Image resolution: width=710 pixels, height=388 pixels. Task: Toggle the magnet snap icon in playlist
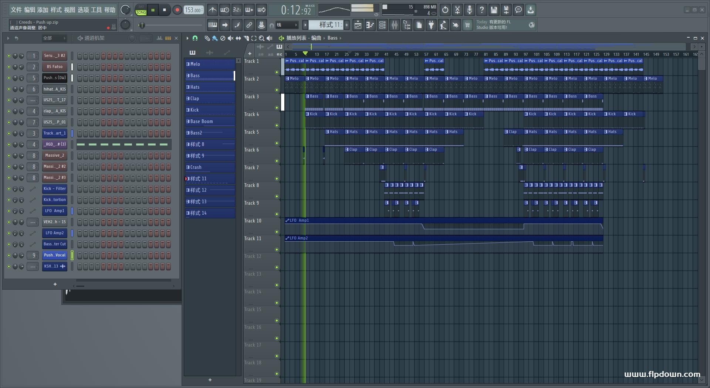click(x=195, y=38)
